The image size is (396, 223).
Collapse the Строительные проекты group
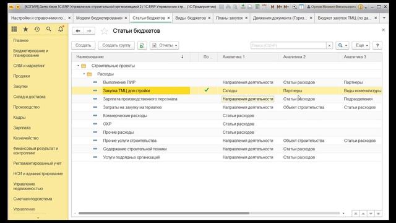78,66
